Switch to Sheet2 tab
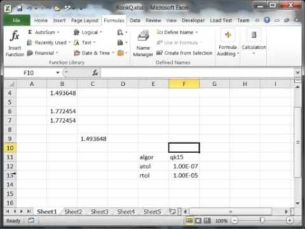 coord(73,212)
